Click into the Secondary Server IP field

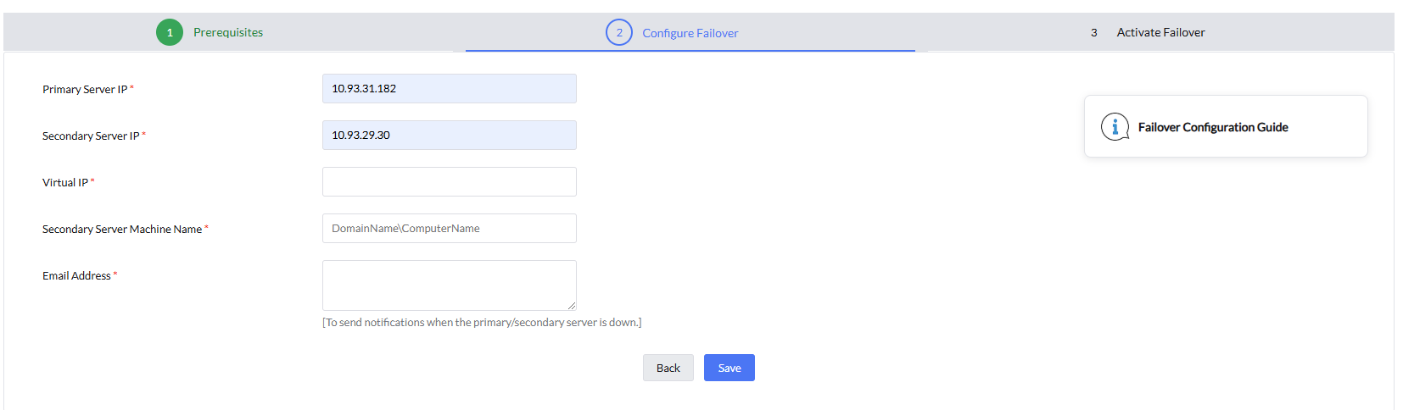coord(450,136)
